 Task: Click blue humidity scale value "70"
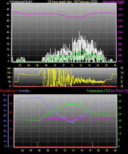pyautogui.click(x=5, y=111)
